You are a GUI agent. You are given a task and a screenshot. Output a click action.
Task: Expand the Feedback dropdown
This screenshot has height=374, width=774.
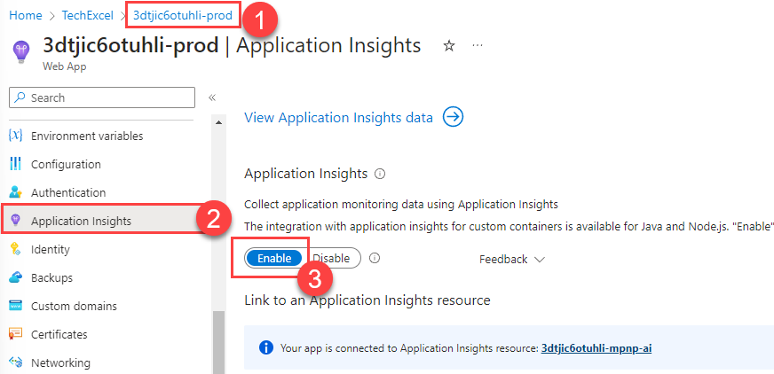512,259
